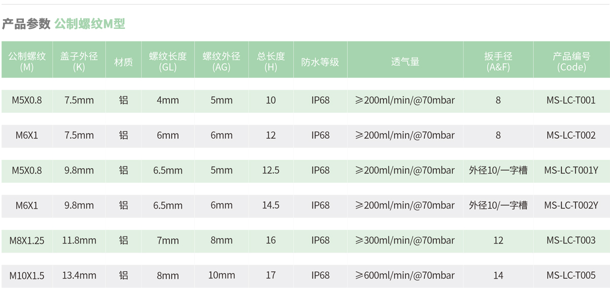Select product code MS-LC-T002
The width and height of the screenshot is (610, 288).
571,135
